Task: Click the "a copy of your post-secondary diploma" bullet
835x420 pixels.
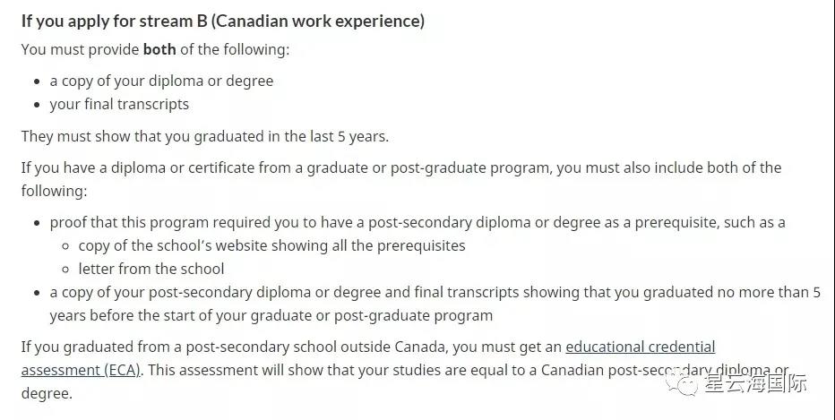Action: pos(435,304)
